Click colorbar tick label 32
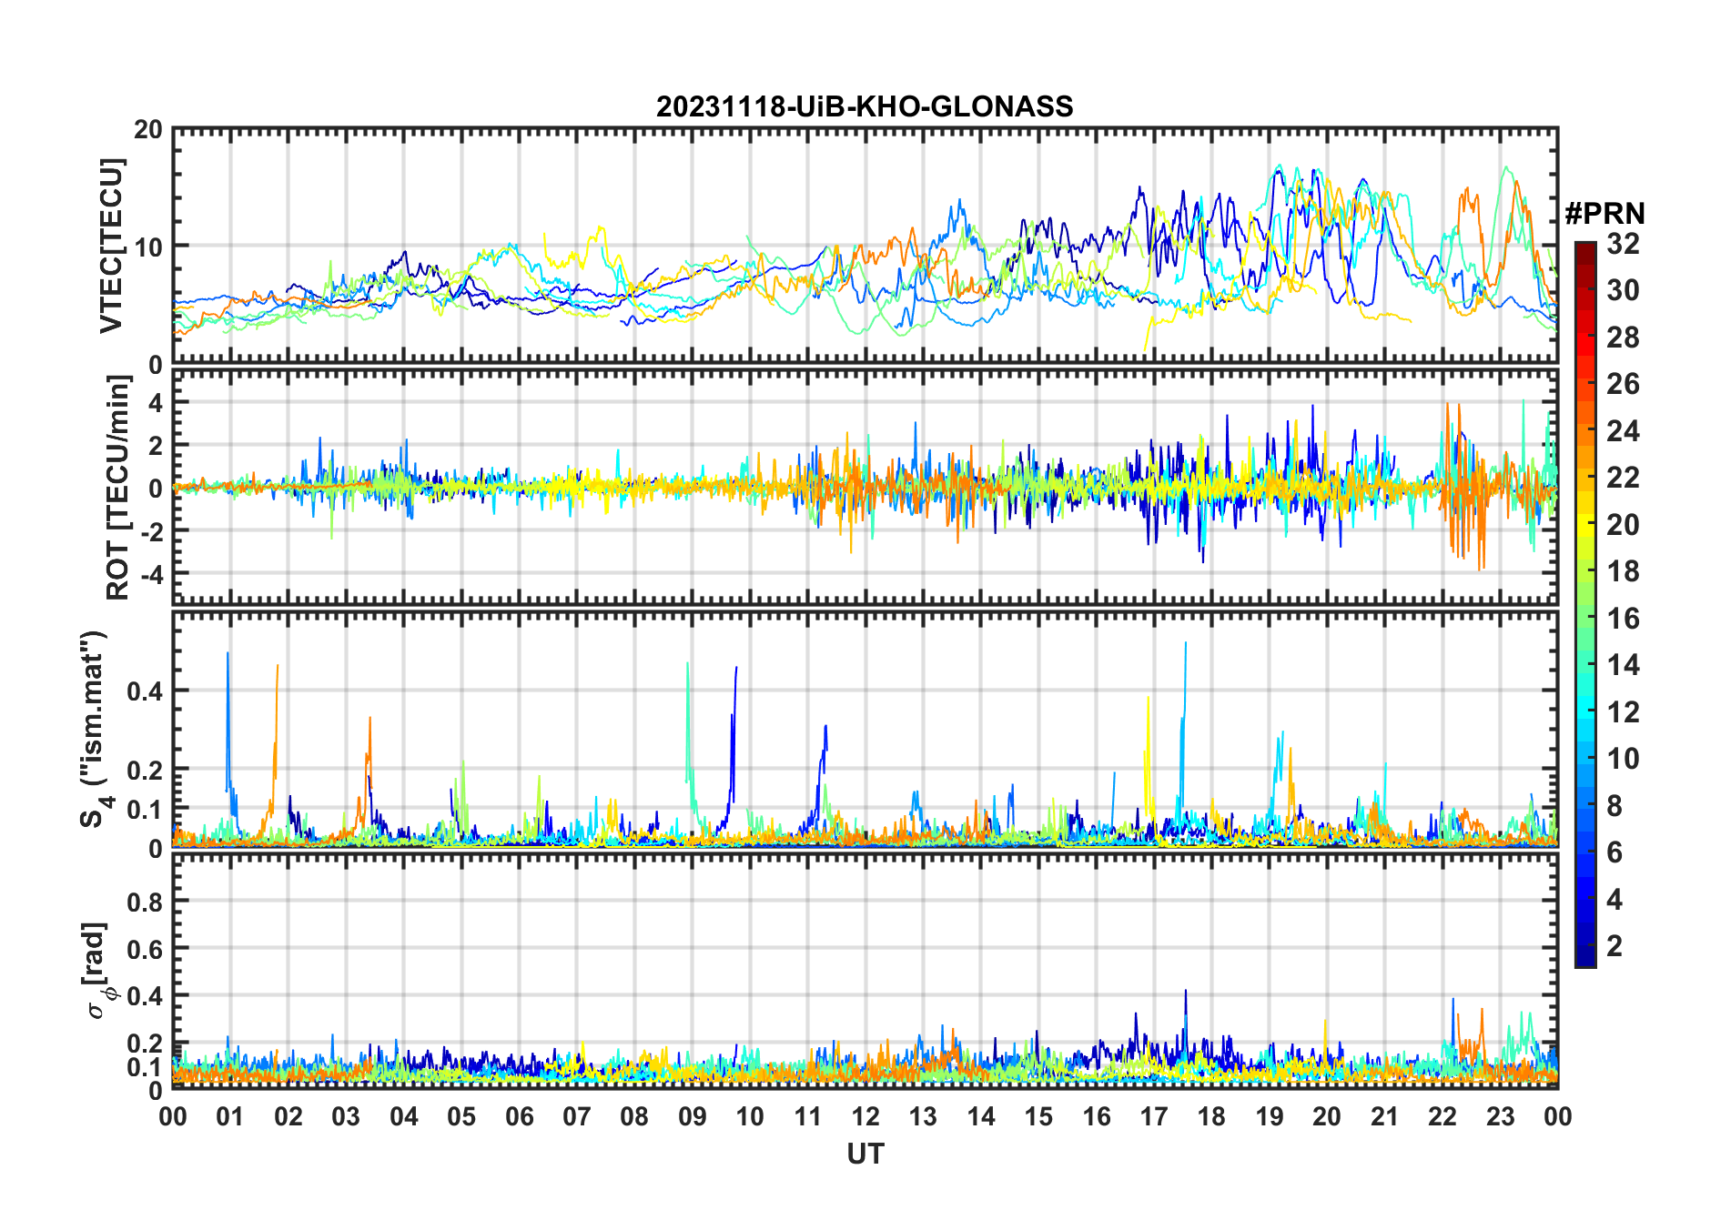Image resolution: width=1731 pixels, height=1210 pixels. [1623, 244]
